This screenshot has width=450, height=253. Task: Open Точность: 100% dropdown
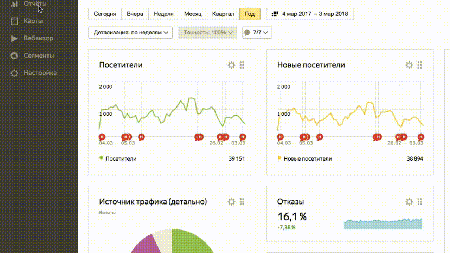(208, 33)
